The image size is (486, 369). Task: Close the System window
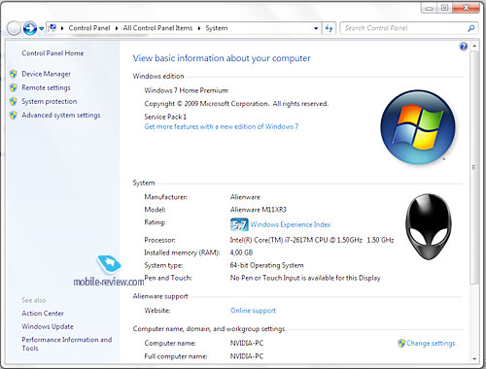(466, 8)
